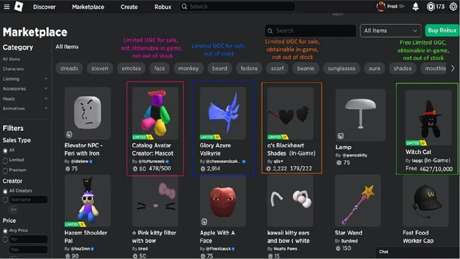Click the Buy Robux button

(442, 31)
